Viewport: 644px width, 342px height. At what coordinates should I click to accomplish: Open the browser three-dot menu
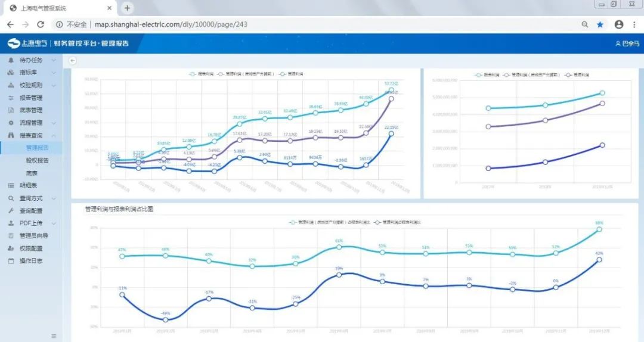click(x=634, y=24)
